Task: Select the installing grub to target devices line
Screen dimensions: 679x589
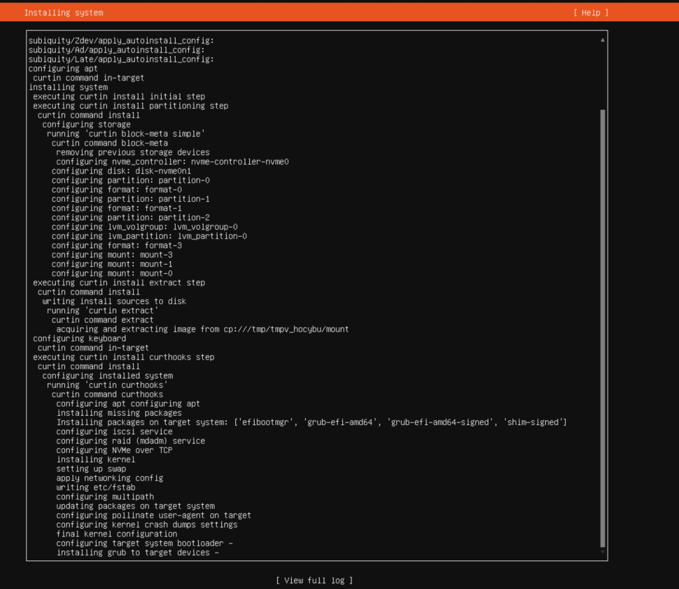Action: pyautogui.click(x=137, y=552)
